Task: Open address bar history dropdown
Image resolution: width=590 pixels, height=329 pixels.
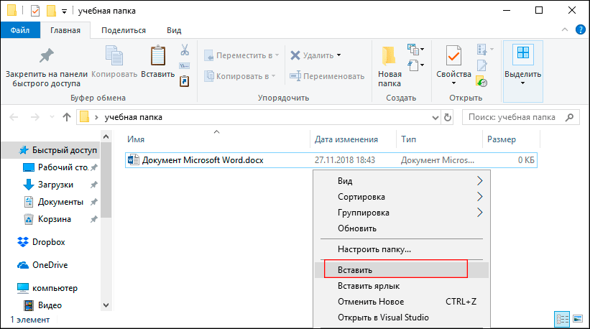Action: (435, 117)
